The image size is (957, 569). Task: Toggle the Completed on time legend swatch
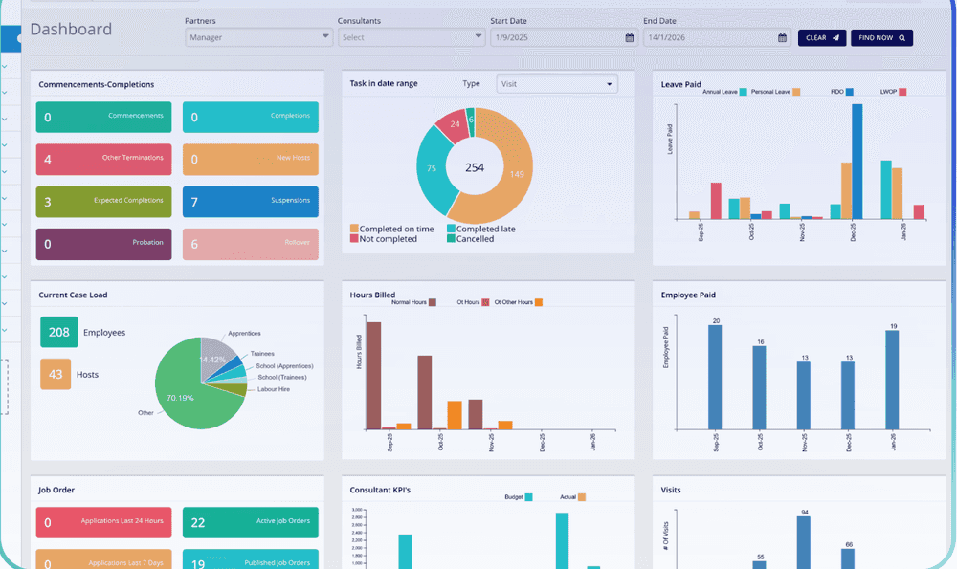click(354, 229)
